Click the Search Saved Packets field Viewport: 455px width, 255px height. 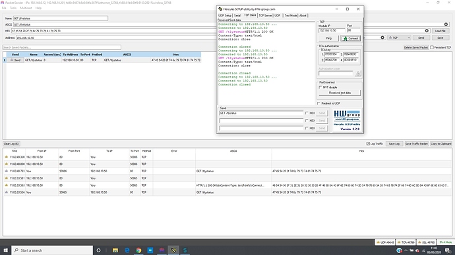click(x=62, y=47)
